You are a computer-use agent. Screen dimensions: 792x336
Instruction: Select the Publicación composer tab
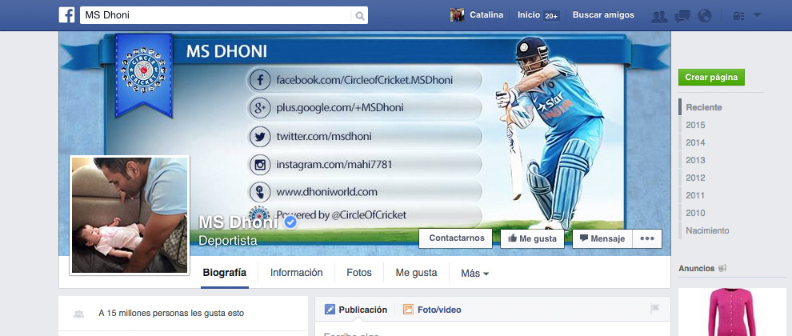tap(355, 310)
